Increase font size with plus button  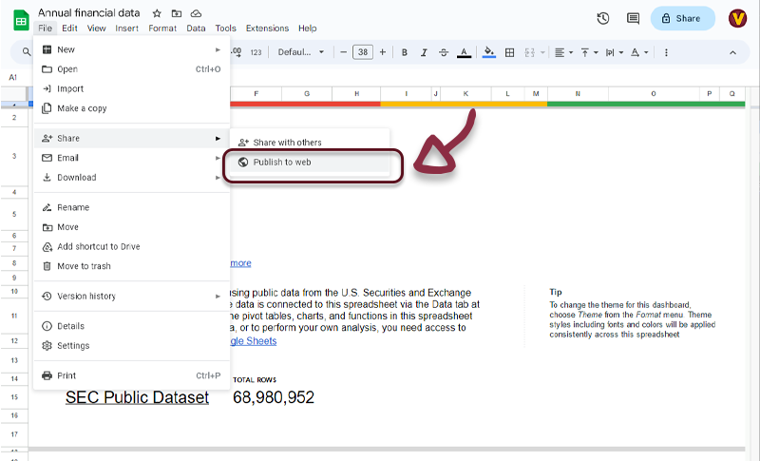[x=383, y=52]
